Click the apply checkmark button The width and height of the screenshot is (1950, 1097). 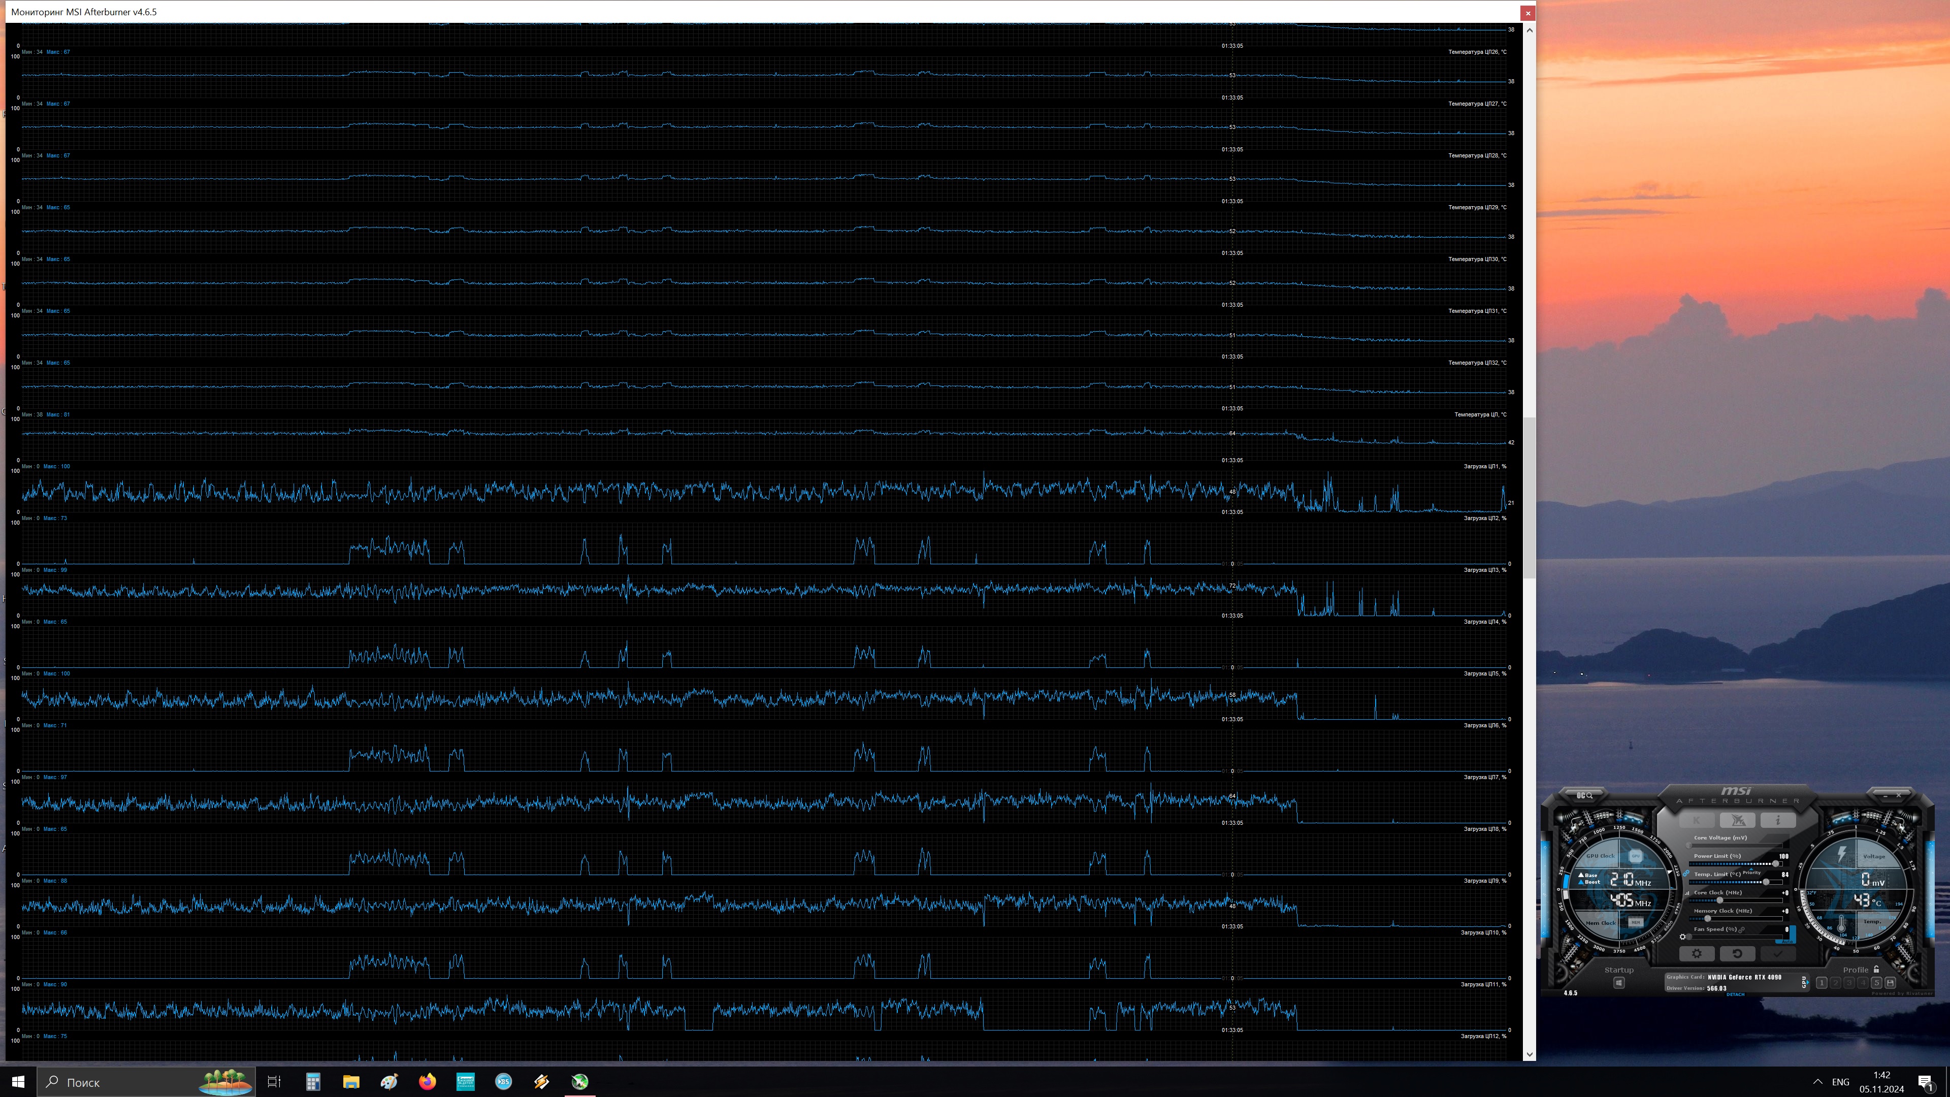[x=1777, y=954]
